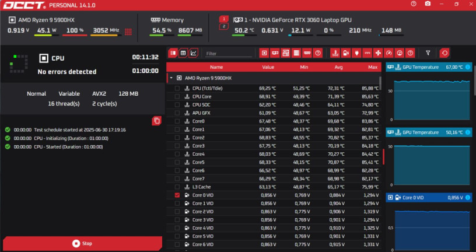Image resolution: width=476 pixels, height=252 pixels.
Task: Tick the Core0 temperature checkbox
Action: (177, 121)
